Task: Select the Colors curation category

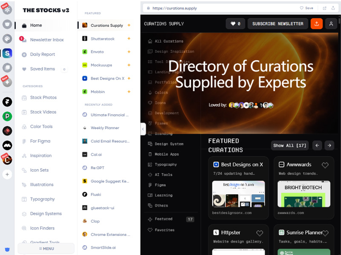Action: (161, 93)
